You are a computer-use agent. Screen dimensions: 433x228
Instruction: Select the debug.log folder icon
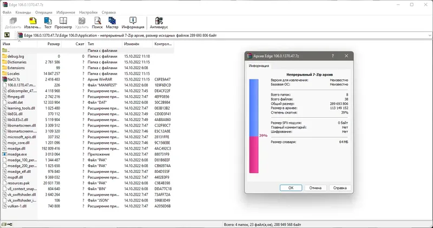pyautogui.click(x=4, y=56)
